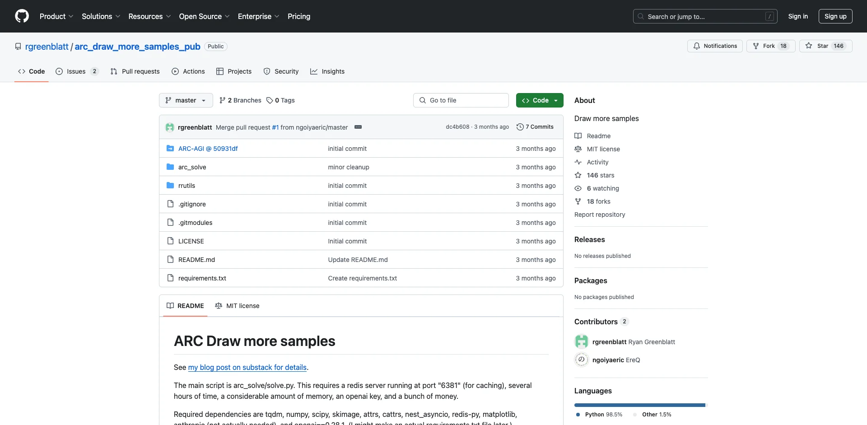867x425 pixels.
Task: Click the Activity pulse icon
Action: click(x=578, y=162)
